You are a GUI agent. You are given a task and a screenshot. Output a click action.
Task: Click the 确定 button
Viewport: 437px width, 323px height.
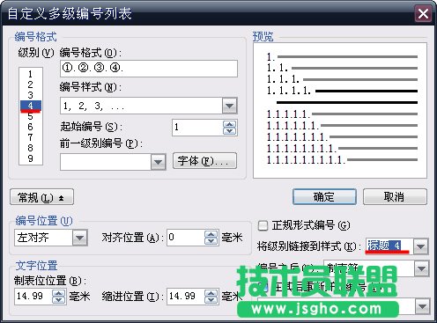pos(324,196)
